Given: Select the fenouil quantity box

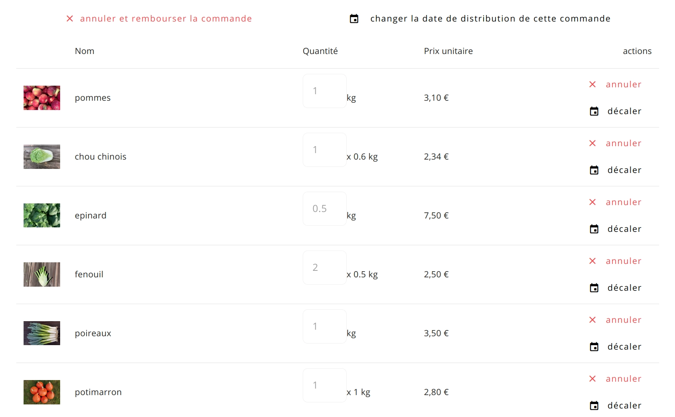Looking at the screenshot, I should [x=324, y=268].
